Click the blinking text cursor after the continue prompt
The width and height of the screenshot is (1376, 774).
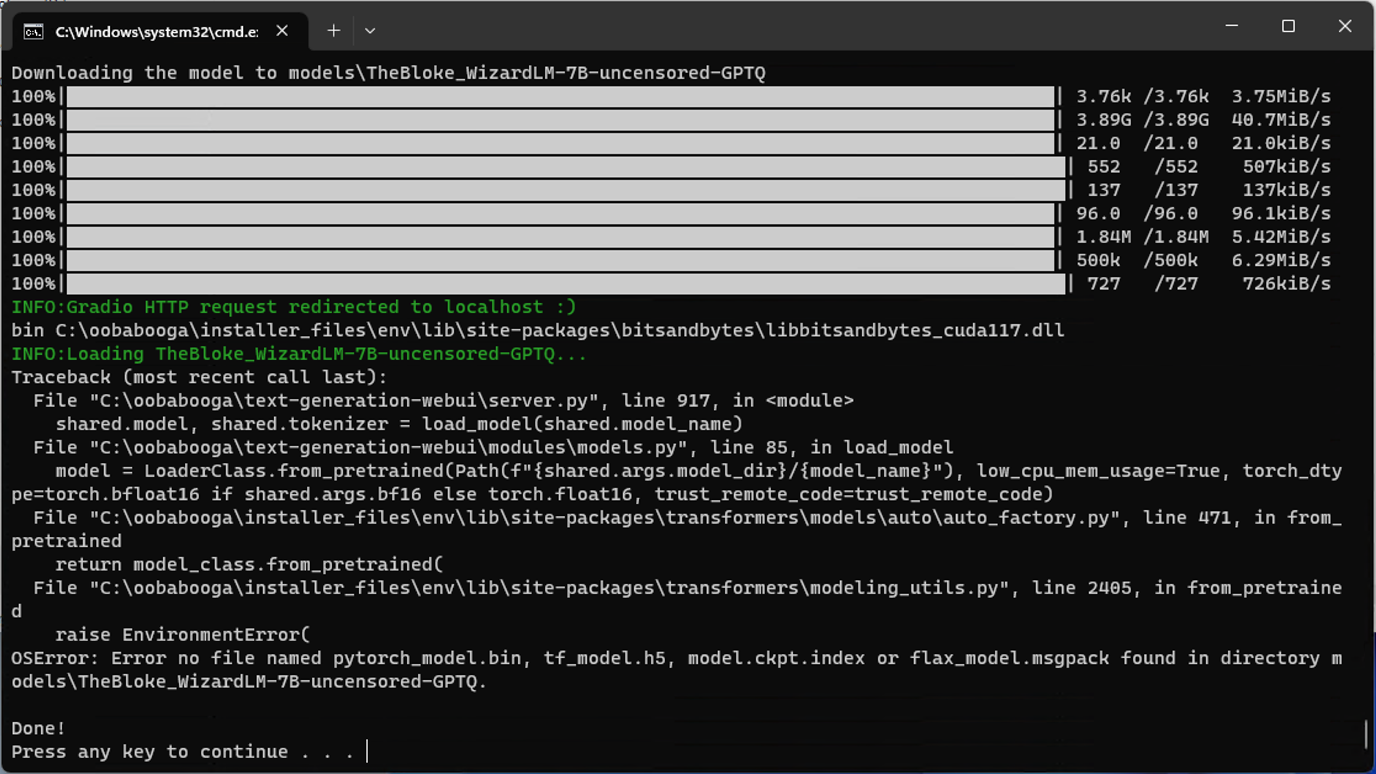(366, 751)
